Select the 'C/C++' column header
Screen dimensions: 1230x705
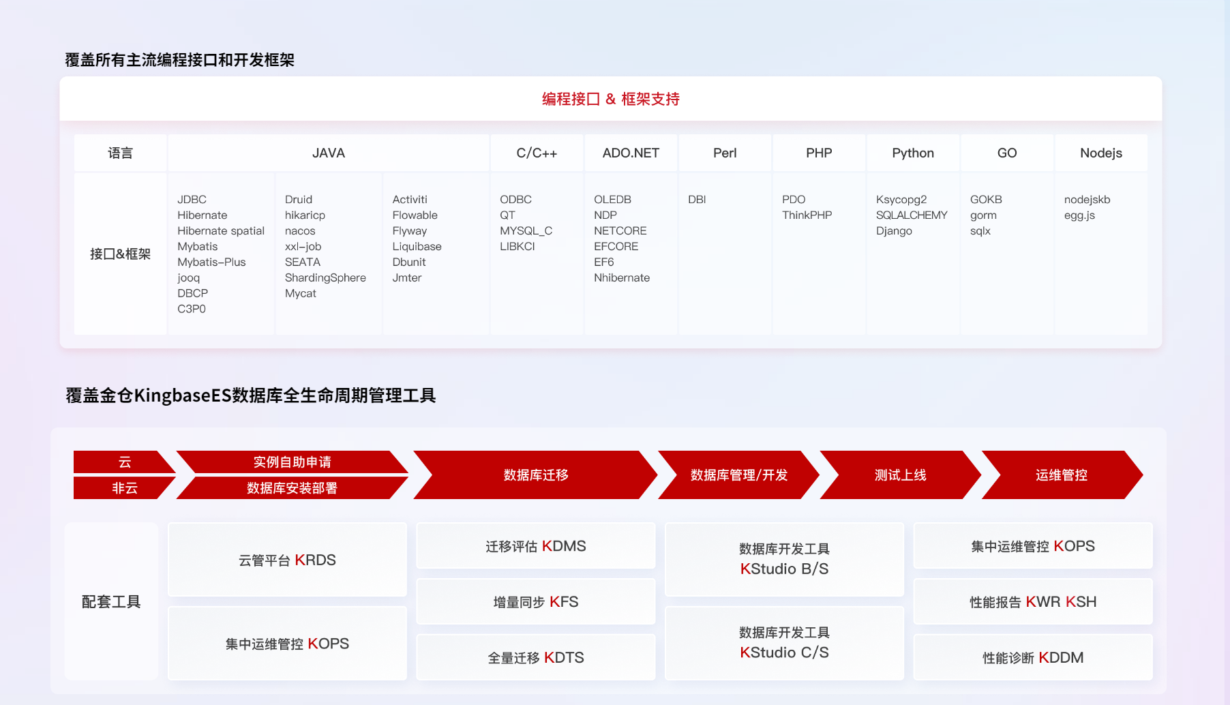pos(537,153)
